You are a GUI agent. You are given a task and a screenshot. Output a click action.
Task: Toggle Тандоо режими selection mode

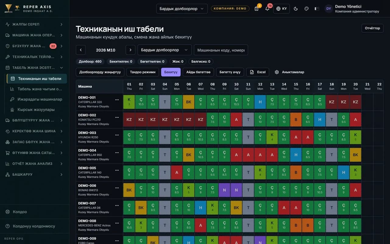coord(143,72)
